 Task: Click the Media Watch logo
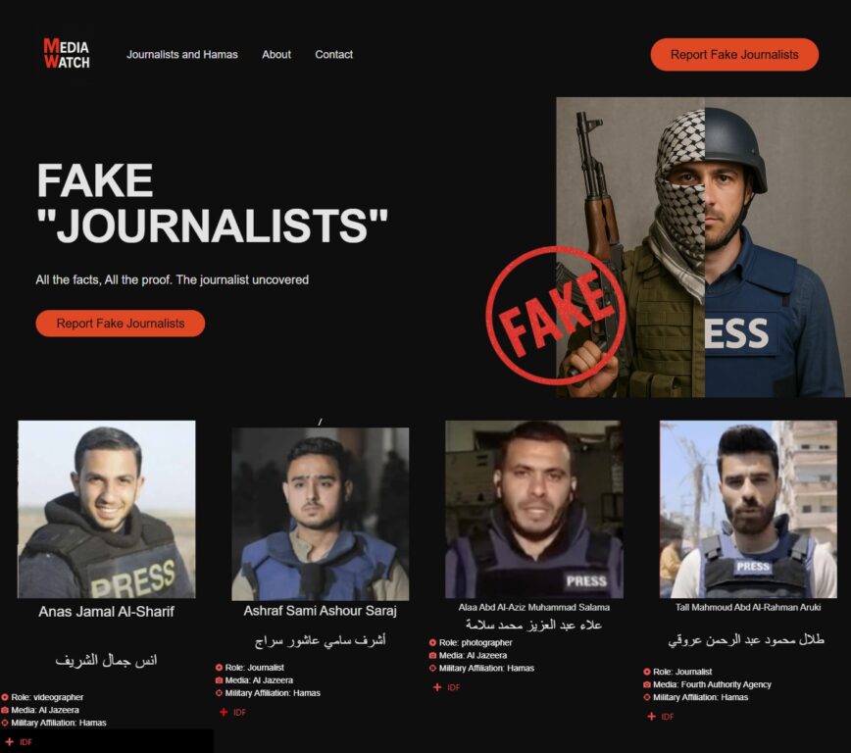[x=67, y=53]
